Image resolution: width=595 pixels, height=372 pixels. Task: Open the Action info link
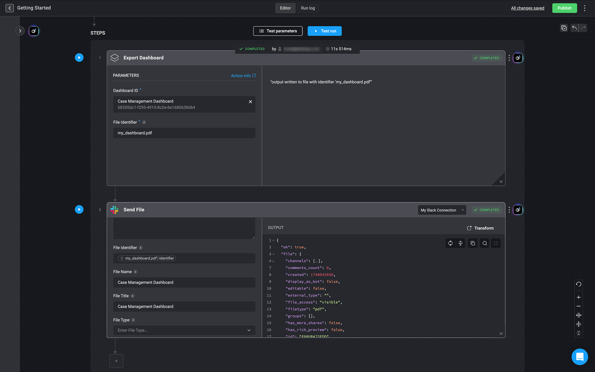243,75
